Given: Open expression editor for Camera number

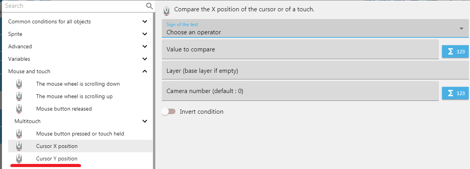Looking at the screenshot, I should point(456,93).
